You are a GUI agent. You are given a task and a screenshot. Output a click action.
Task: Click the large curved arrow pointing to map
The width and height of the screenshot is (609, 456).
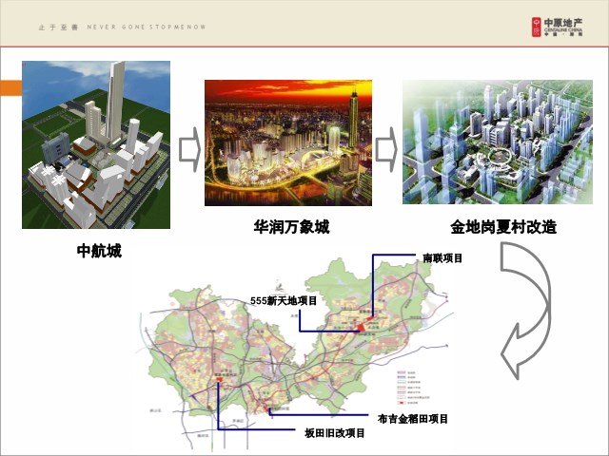click(x=525, y=311)
